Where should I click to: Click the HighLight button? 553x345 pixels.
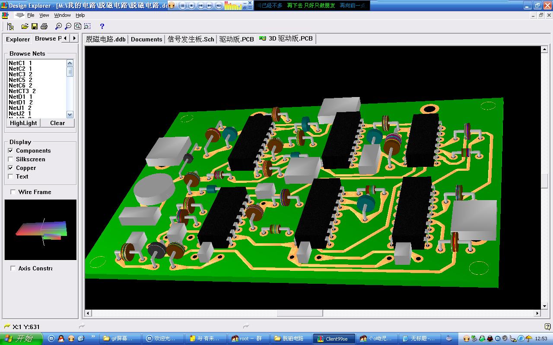(23, 123)
